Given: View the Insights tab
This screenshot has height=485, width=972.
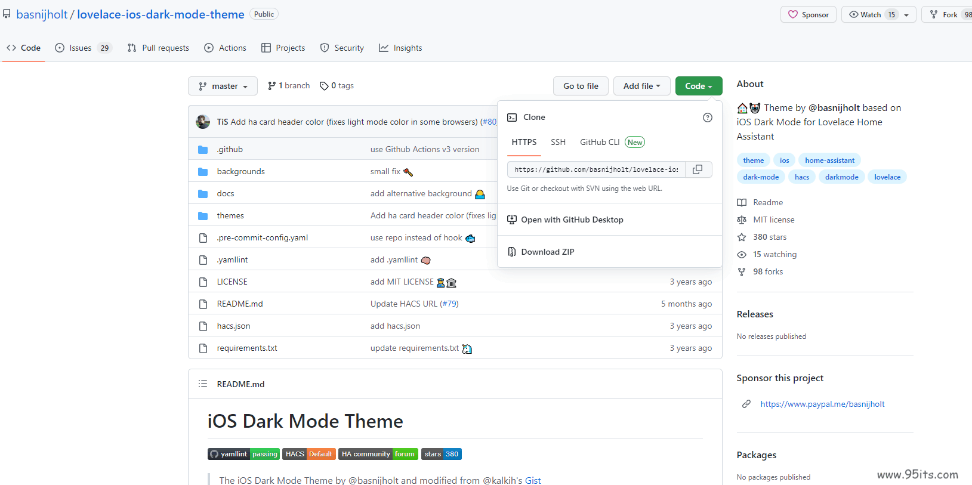Looking at the screenshot, I should (x=400, y=48).
